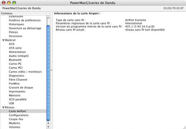Click the Contenu column header
Screen dimensions: 186x129
tap(23, 14)
